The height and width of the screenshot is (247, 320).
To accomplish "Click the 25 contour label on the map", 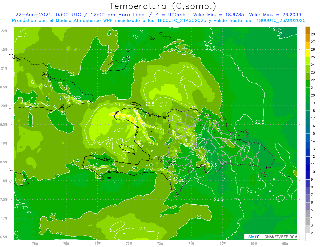I will click(x=123, y=118).
